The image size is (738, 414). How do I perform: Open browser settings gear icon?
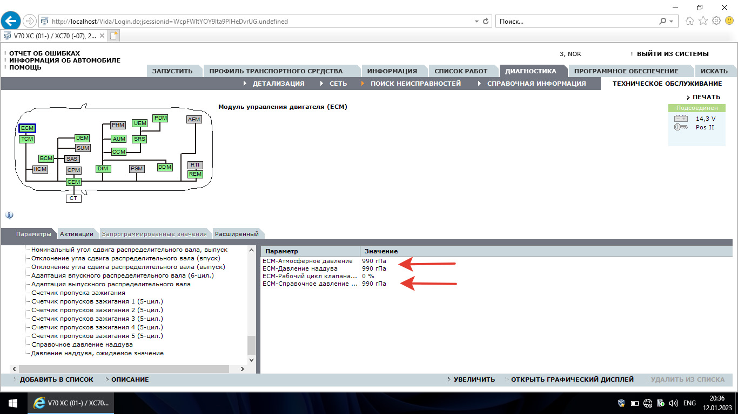(716, 21)
